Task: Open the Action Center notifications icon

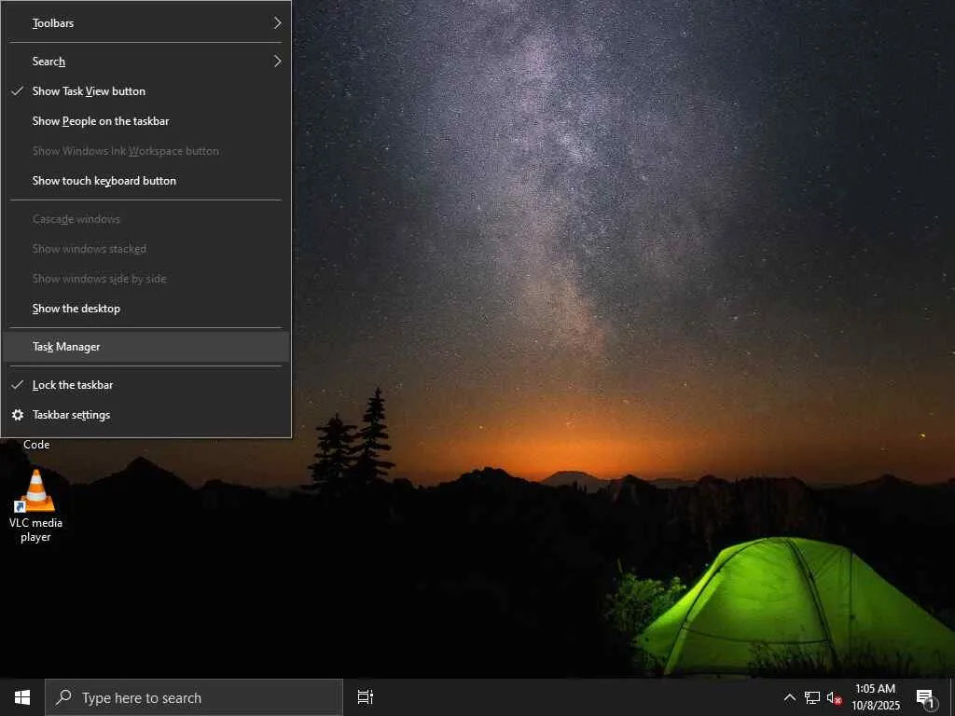Action: pos(926,697)
